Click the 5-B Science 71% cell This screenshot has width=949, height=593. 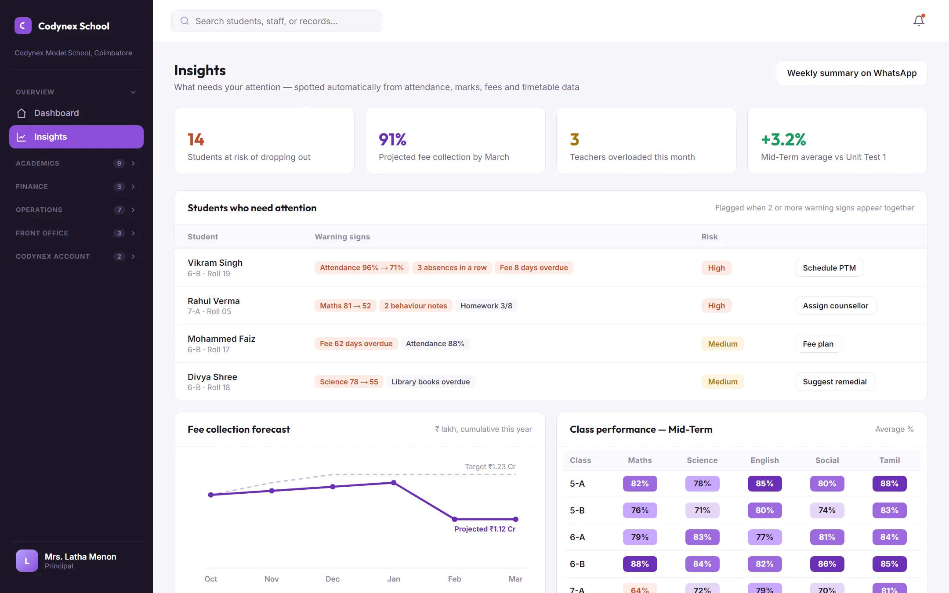point(702,510)
